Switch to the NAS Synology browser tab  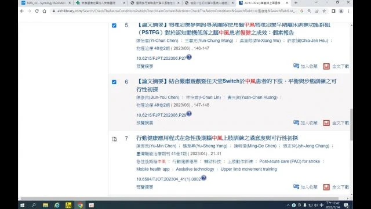pyautogui.click(x=46, y=3)
